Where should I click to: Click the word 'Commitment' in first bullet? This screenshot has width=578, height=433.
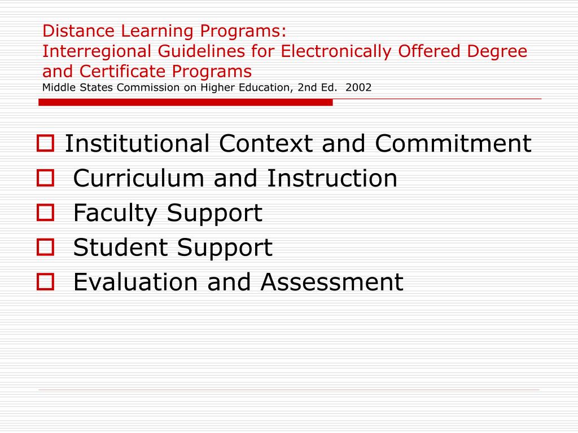click(x=453, y=143)
